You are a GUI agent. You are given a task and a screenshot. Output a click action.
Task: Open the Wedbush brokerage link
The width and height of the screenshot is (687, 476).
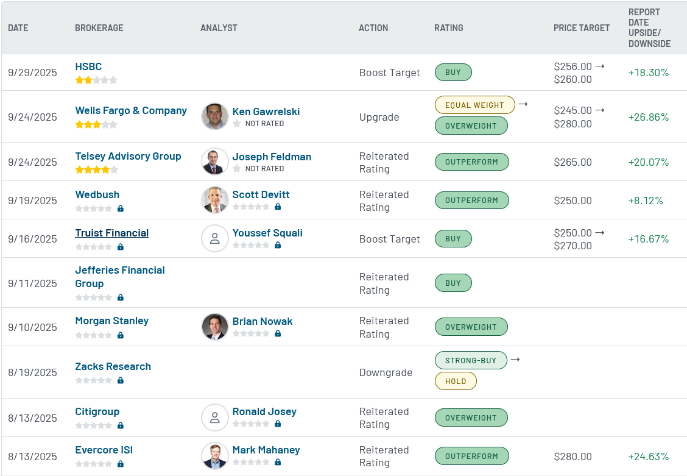(97, 194)
